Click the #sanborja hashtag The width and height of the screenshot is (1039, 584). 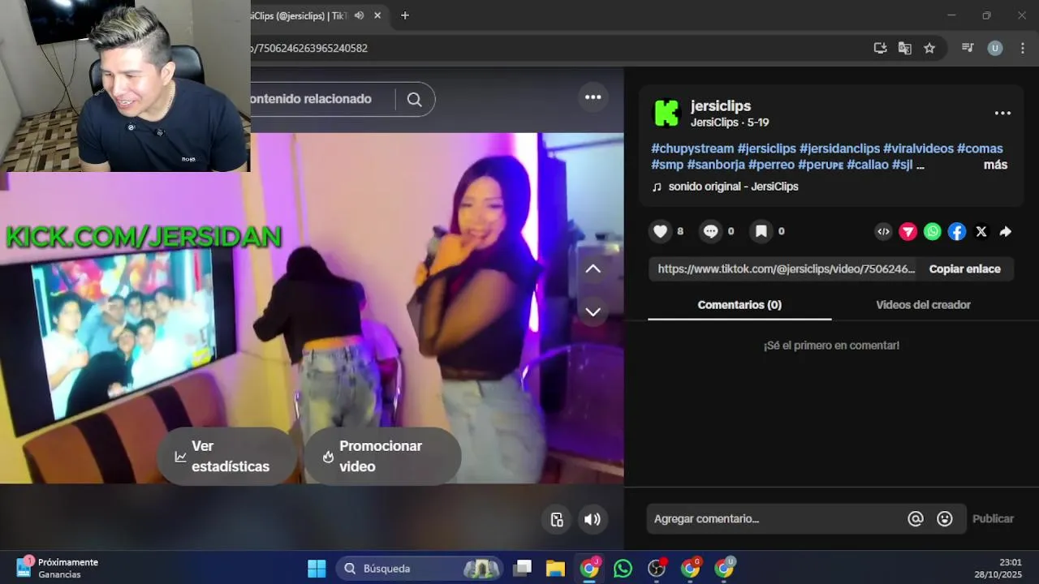pos(716,165)
